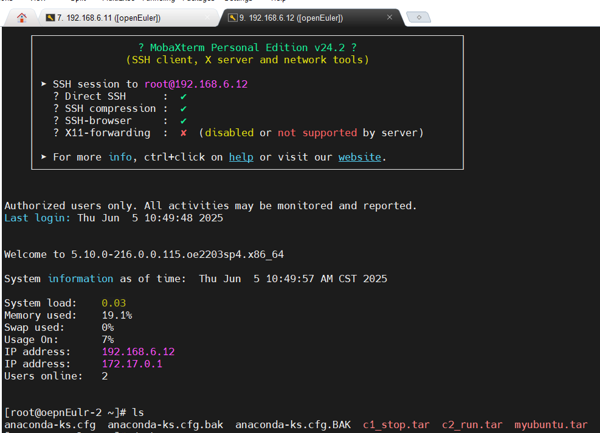Click the session icon on the 192.168.6.11 tab
The width and height of the screenshot is (600, 433).
[x=50, y=18]
